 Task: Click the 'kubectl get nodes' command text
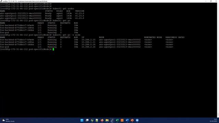point(63,9)
